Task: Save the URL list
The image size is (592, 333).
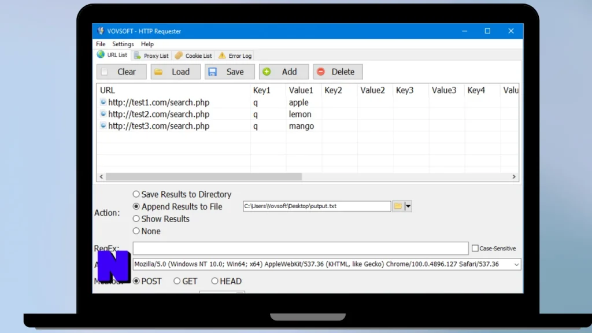Action: pos(230,72)
